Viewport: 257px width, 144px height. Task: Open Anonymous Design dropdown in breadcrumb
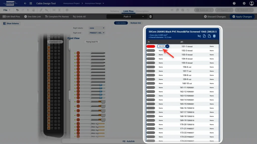point(94,3)
